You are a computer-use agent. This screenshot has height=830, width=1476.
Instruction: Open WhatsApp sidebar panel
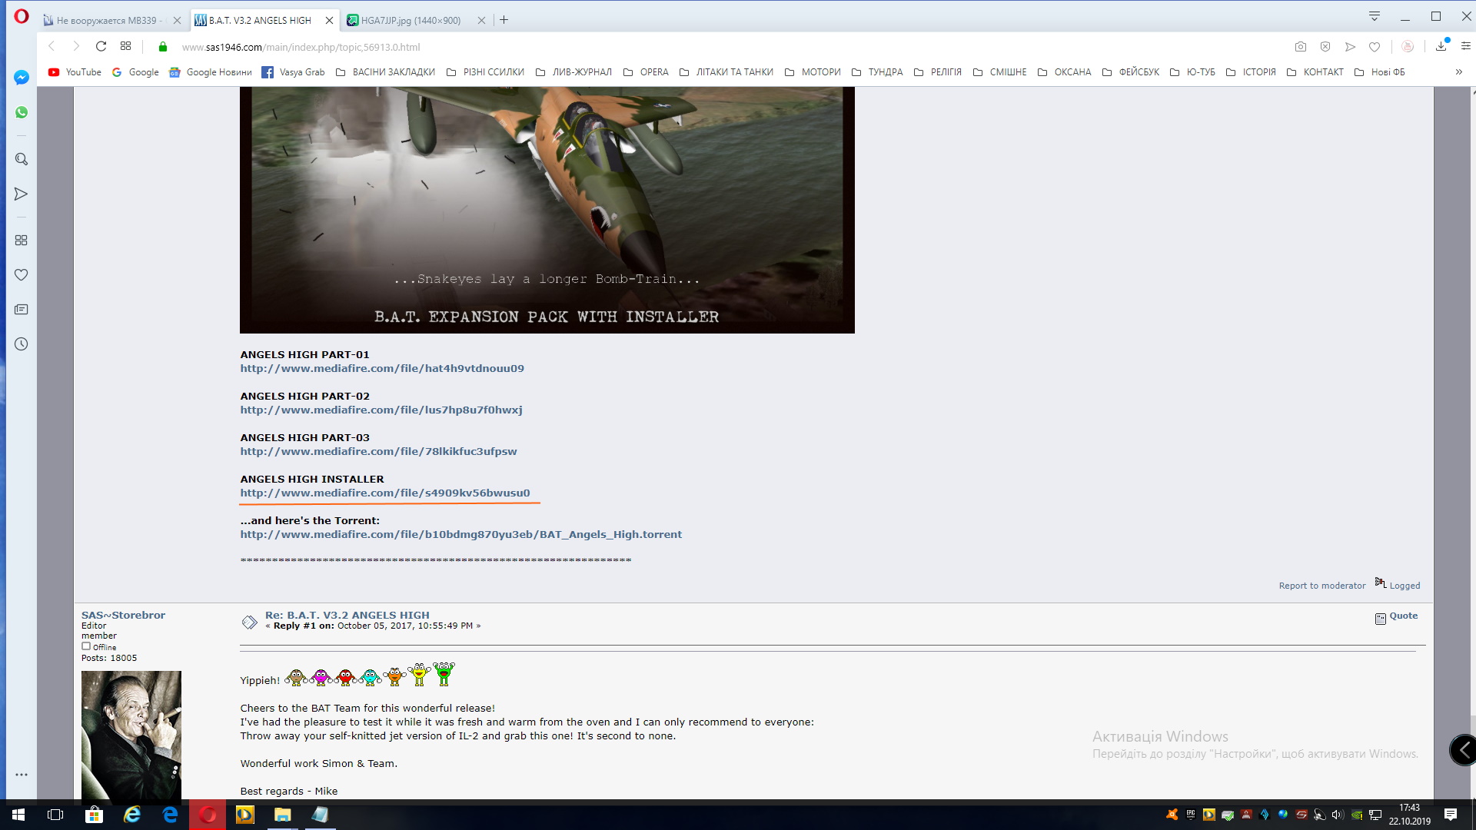click(22, 112)
